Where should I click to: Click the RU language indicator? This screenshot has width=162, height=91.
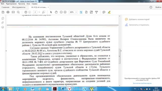[135, 89]
